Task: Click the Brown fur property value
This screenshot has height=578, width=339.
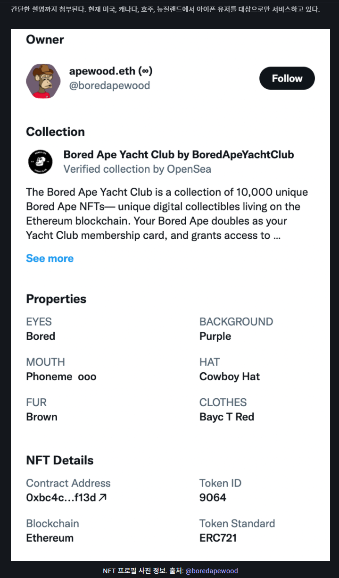Action: coord(42,417)
